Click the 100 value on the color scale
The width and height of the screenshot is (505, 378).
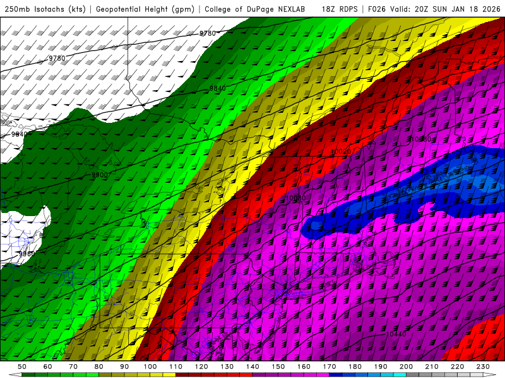tap(150, 367)
